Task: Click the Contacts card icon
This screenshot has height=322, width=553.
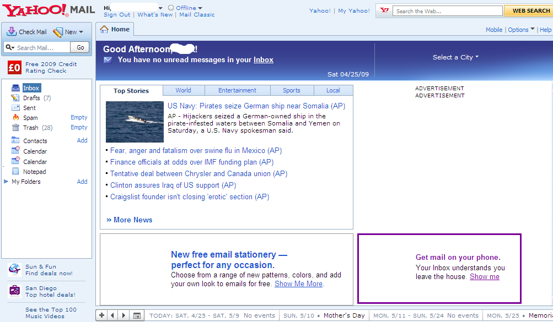Action: 15,140
